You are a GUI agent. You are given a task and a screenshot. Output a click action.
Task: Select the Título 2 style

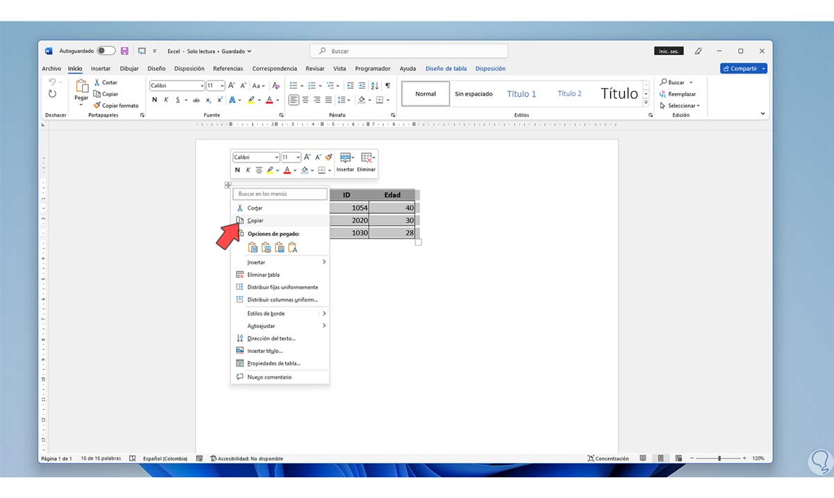click(x=569, y=94)
